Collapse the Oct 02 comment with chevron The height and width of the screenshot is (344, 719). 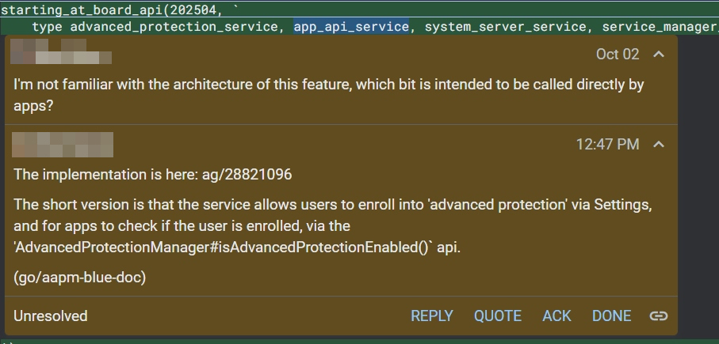(x=658, y=55)
